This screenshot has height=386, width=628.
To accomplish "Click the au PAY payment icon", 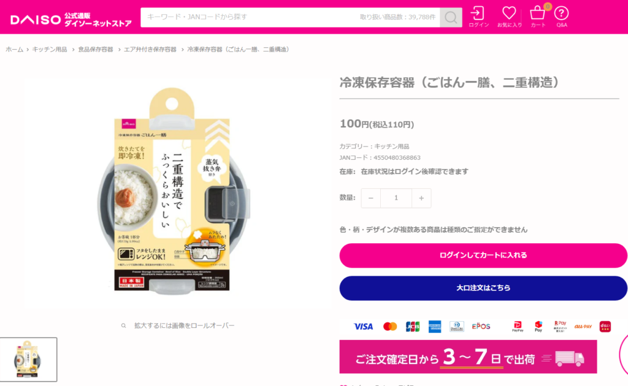I will click(583, 327).
